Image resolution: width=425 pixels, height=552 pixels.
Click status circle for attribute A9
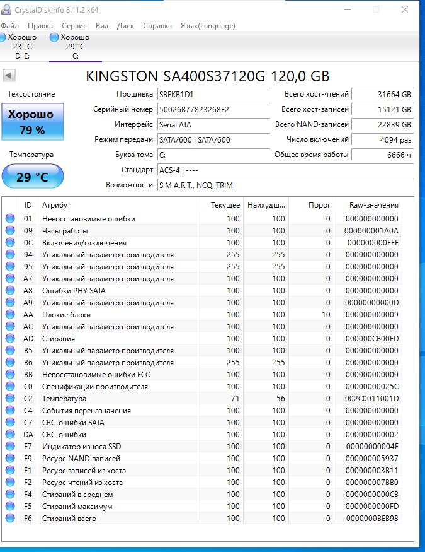click(x=10, y=302)
